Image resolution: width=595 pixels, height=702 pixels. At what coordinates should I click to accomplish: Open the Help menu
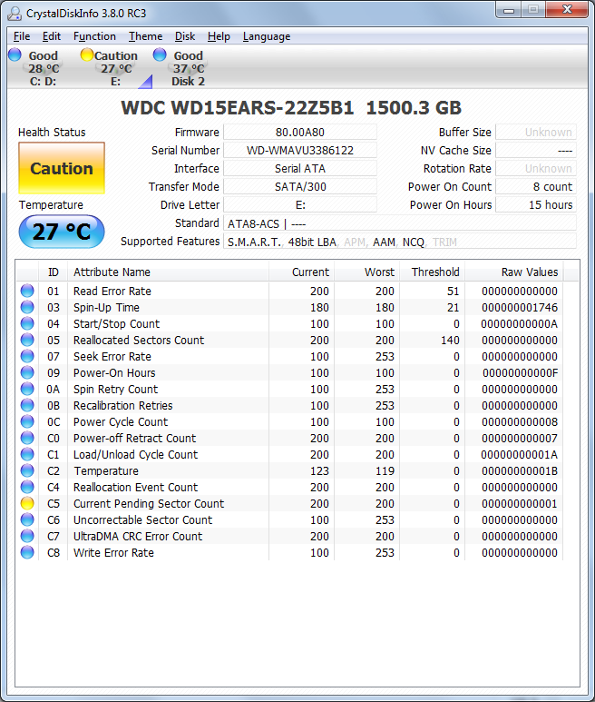pyautogui.click(x=219, y=36)
